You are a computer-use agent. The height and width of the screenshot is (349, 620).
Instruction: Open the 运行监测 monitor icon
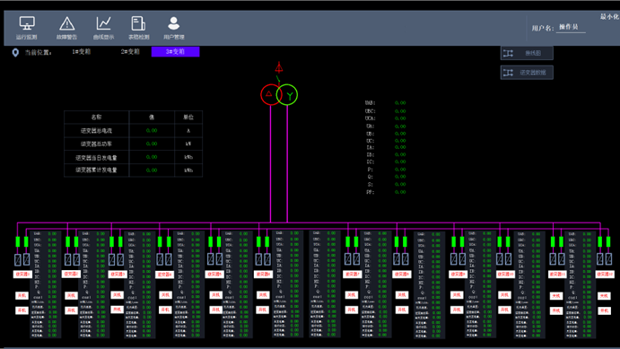coord(27,23)
